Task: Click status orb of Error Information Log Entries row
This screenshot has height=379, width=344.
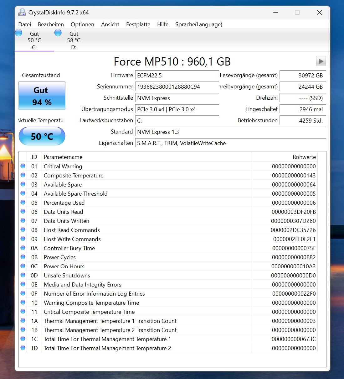Action: tap(23, 293)
